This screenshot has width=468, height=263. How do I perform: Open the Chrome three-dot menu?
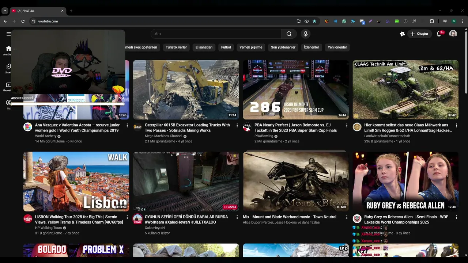click(463, 21)
